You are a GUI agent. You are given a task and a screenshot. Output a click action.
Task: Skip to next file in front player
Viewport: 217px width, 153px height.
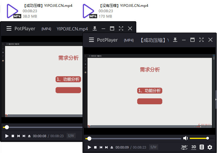[106, 147]
